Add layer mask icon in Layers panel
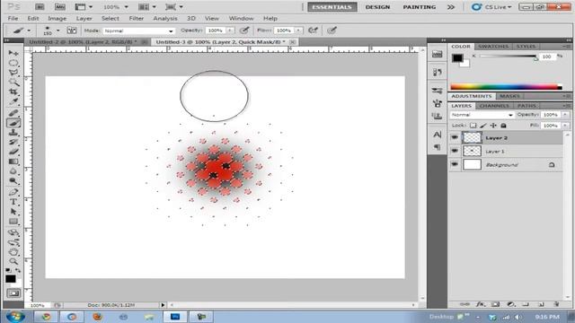Screen dimensions: 575x323 pyautogui.click(x=495, y=304)
